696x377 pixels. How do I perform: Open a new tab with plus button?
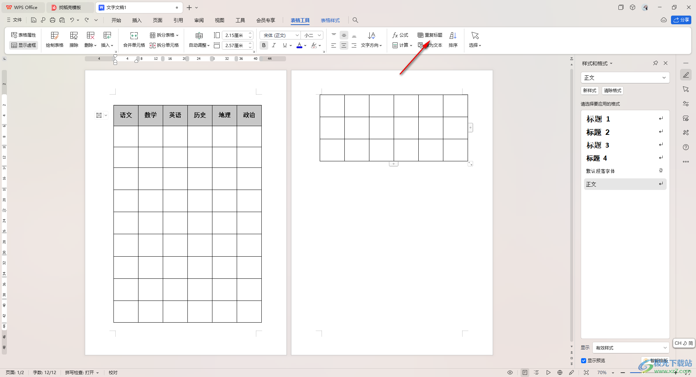(x=189, y=7)
